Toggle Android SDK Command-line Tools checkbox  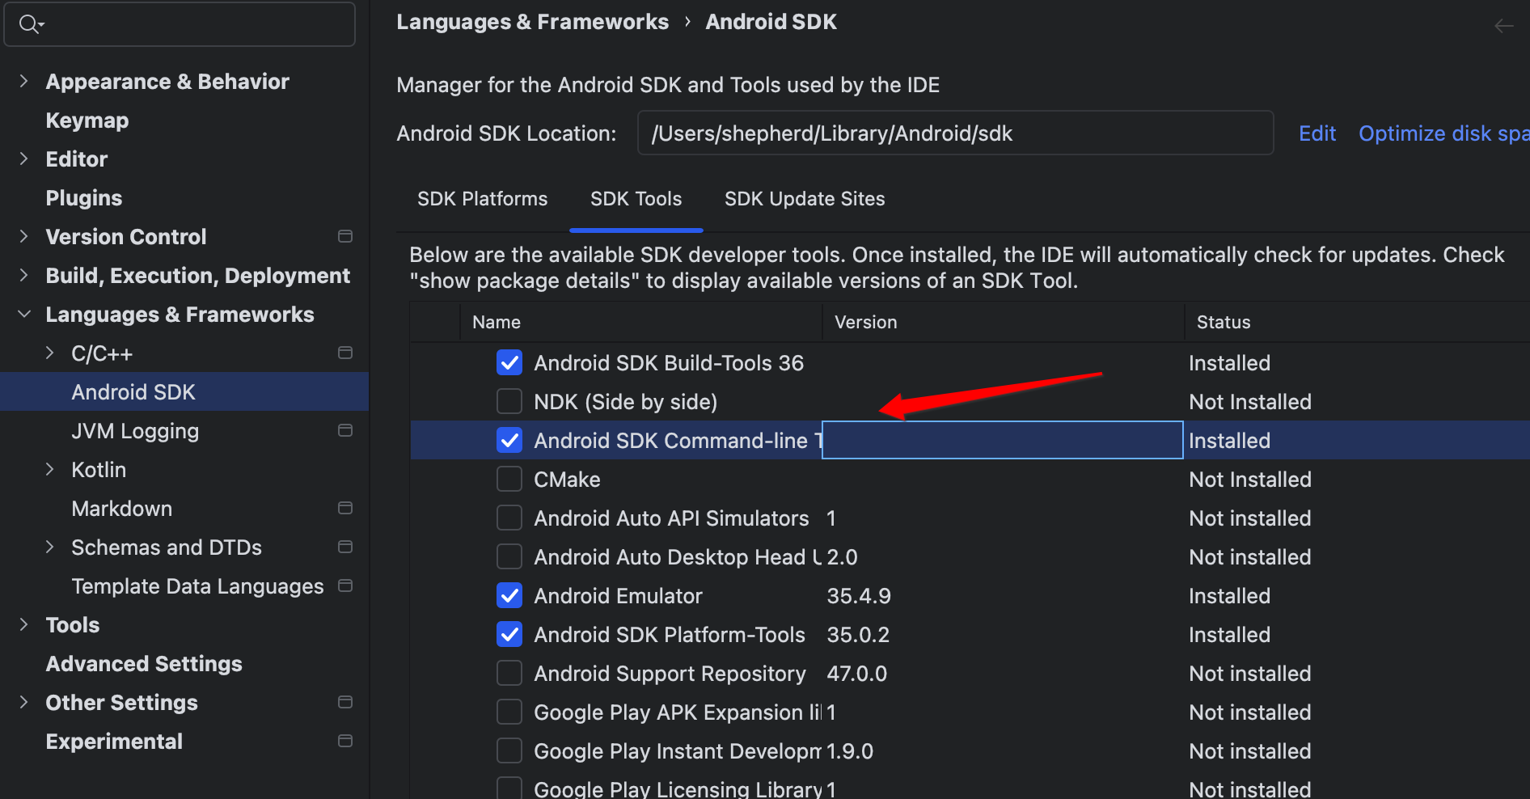coord(509,440)
